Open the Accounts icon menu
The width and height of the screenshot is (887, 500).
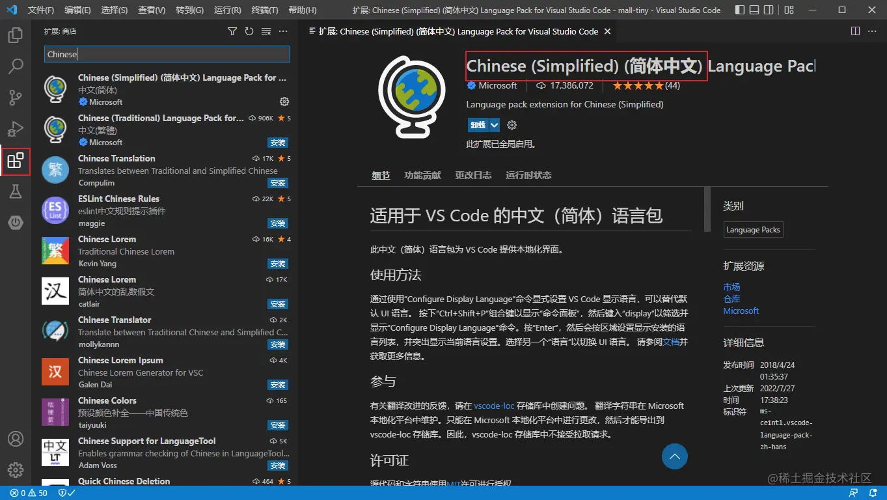tap(16, 439)
